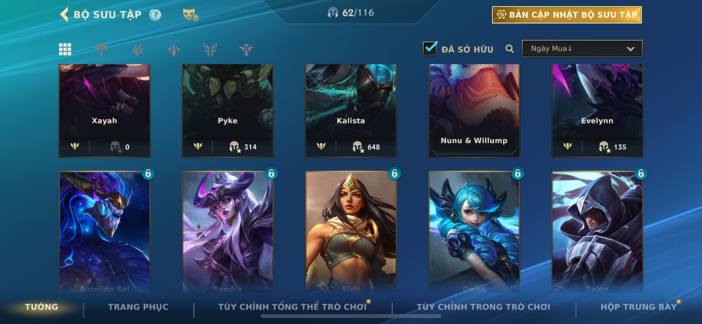
Task: Open the yellow mask icon in the header
Action: (190, 15)
